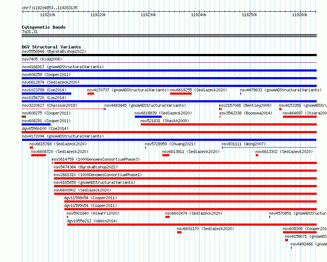Click the nsv4158071 variant label
Screen dimensions: 327x262
coord(306,236)
